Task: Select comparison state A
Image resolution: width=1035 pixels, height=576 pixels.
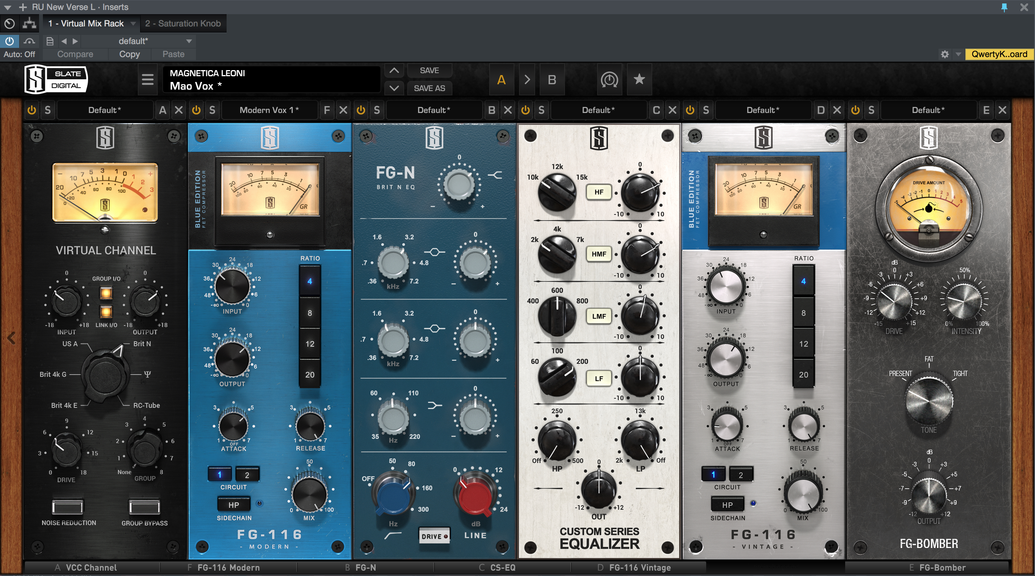Action: [x=501, y=80]
